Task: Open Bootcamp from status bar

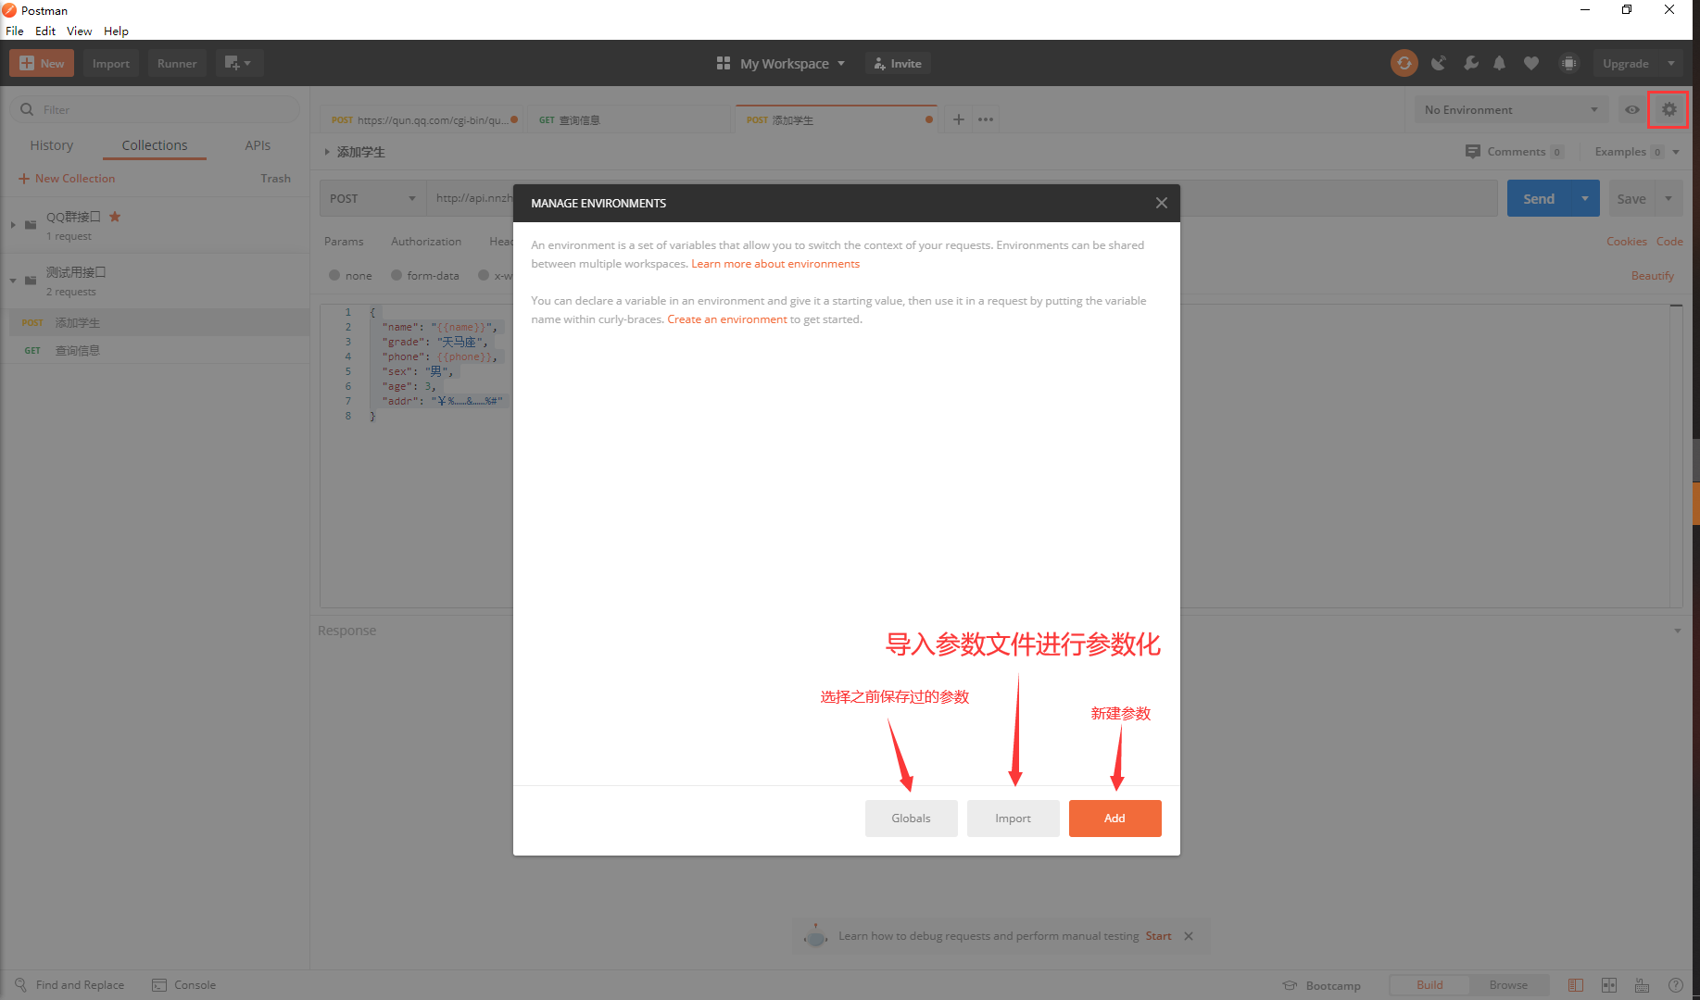Action: pyautogui.click(x=1322, y=985)
